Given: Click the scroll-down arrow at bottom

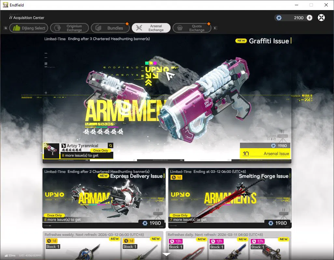Looking at the screenshot, I should pyautogui.click(x=166, y=254).
